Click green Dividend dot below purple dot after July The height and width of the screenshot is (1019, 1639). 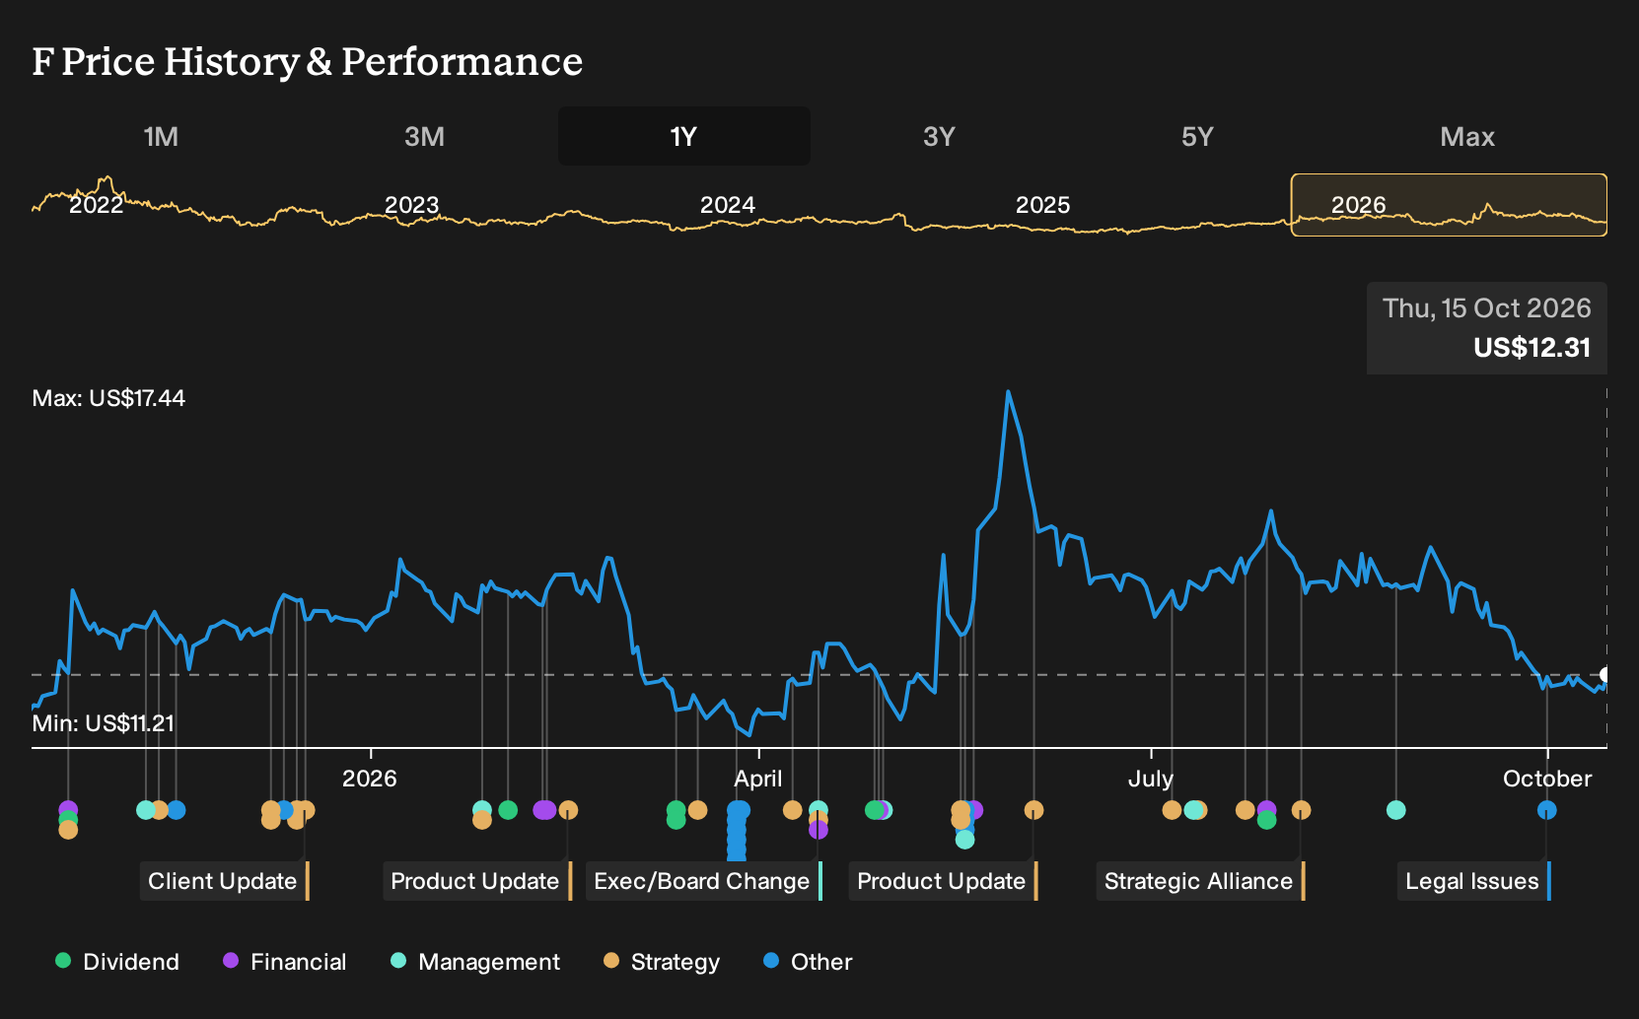click(1267, 820)
